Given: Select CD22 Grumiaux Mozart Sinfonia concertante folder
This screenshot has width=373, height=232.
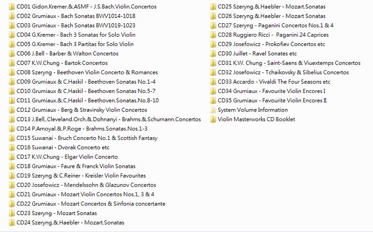Looking at the screenshot, I should [x=90, y=204].
